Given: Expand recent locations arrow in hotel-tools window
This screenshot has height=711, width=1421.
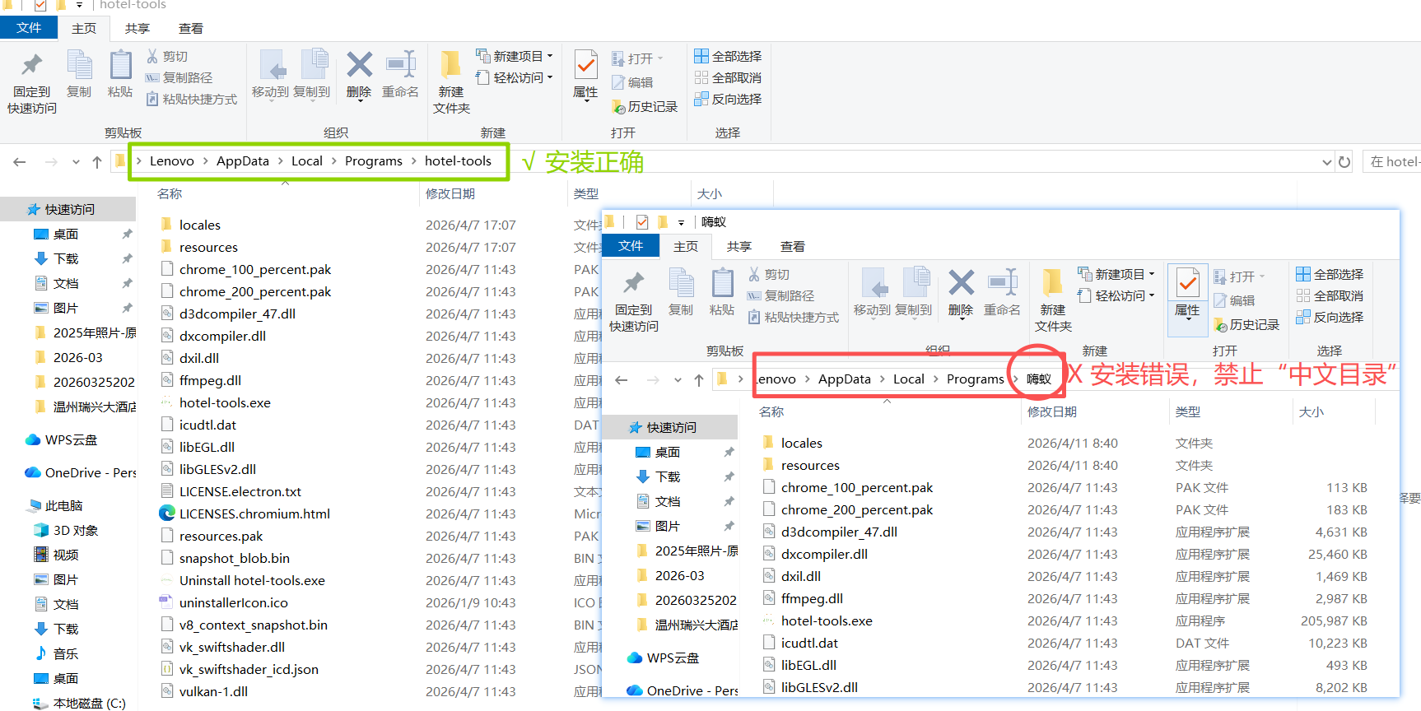Looking at the screenshot, I should point(76,162).
